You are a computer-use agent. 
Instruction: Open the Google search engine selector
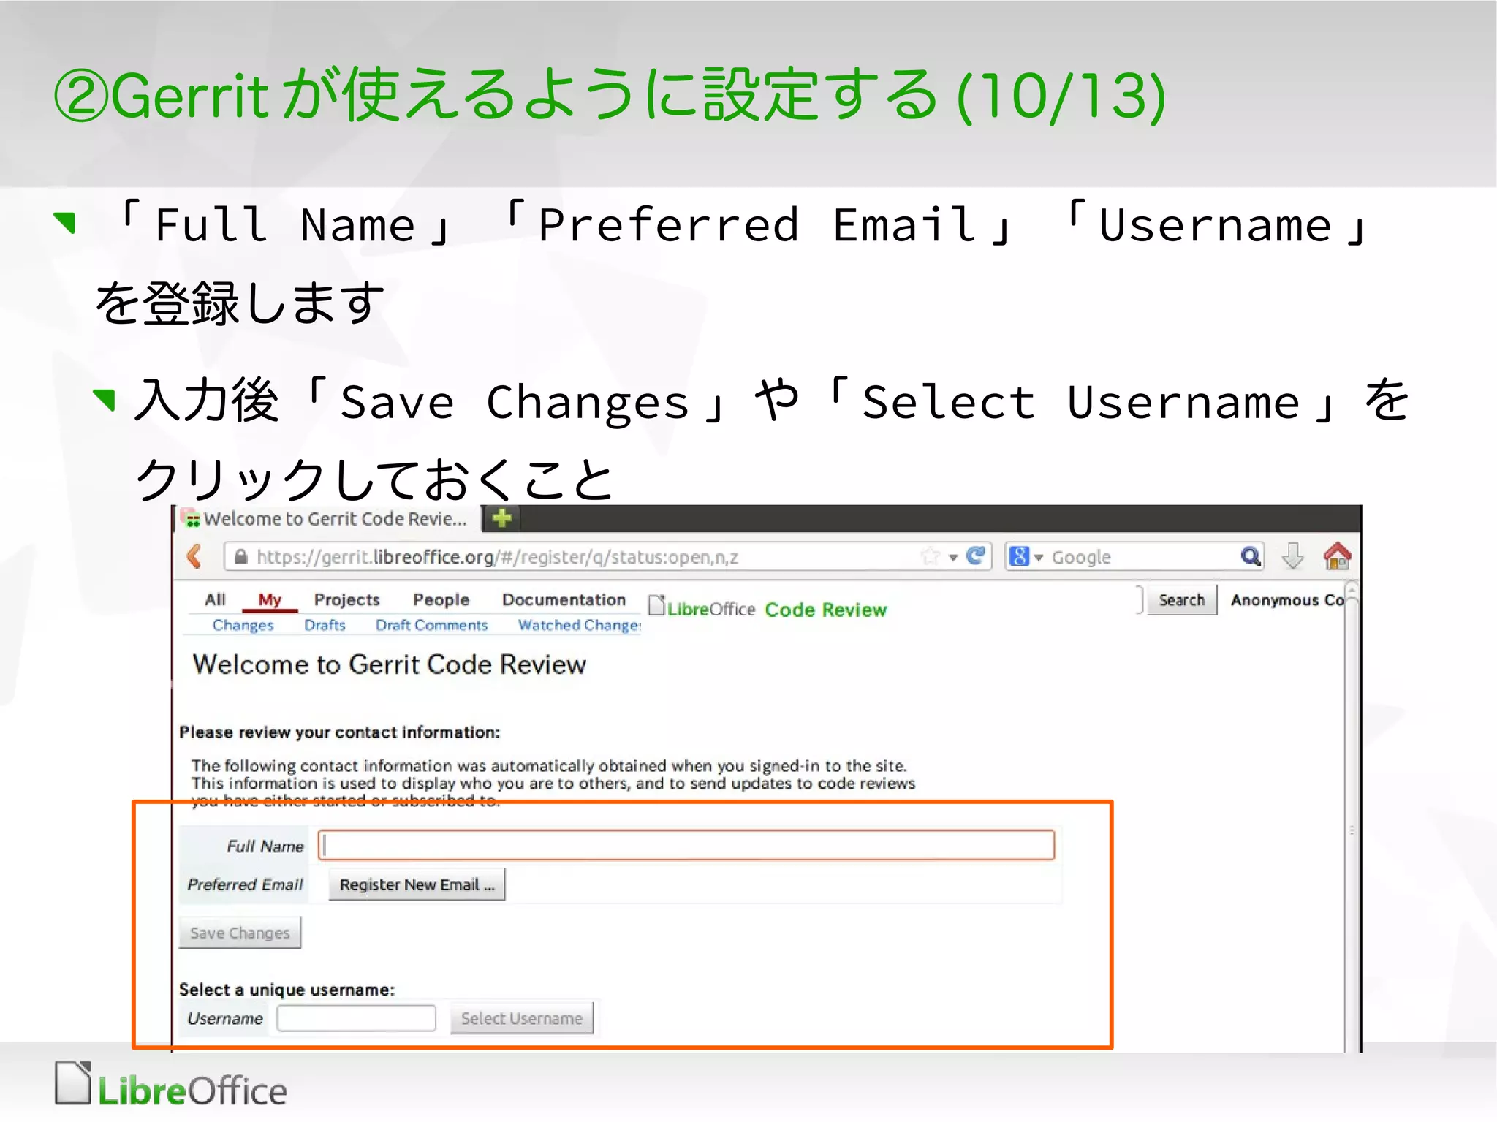tap(1026, 556)
